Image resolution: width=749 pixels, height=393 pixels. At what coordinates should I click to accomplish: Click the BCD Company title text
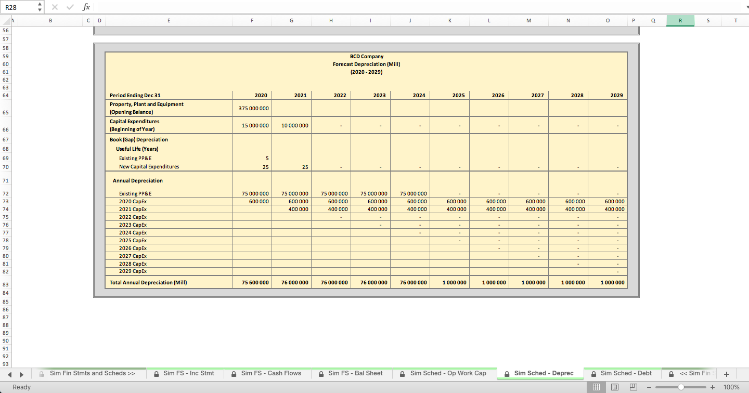click(x=367, y=56)
